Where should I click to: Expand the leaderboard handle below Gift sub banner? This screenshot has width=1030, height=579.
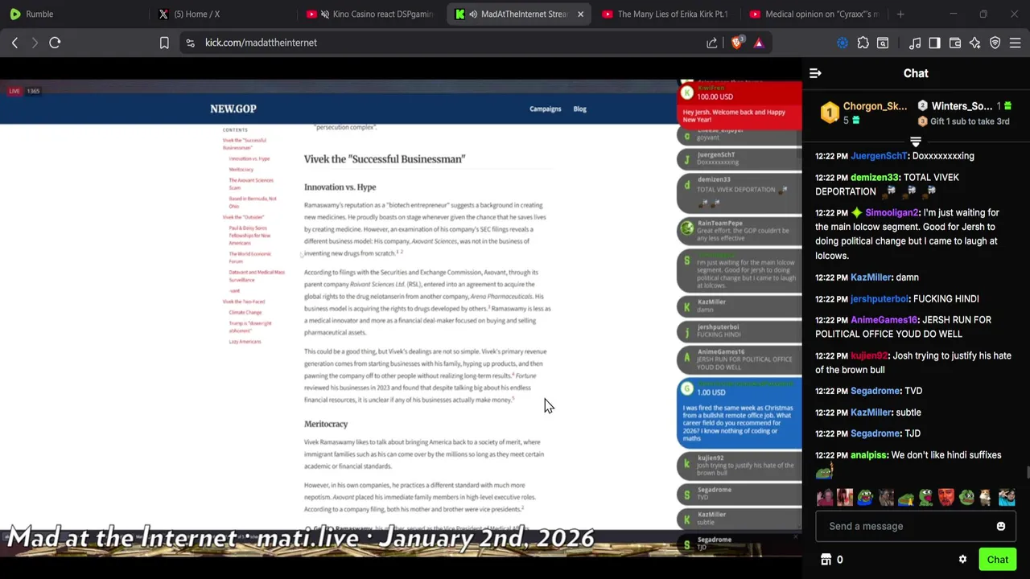tap(916, 142)
